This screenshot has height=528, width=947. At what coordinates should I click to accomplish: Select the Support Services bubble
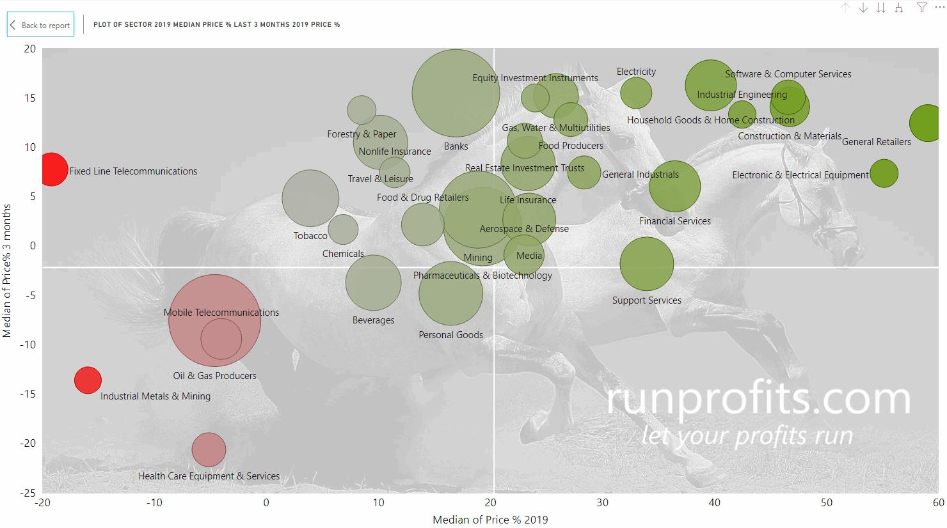click(646, 264)
